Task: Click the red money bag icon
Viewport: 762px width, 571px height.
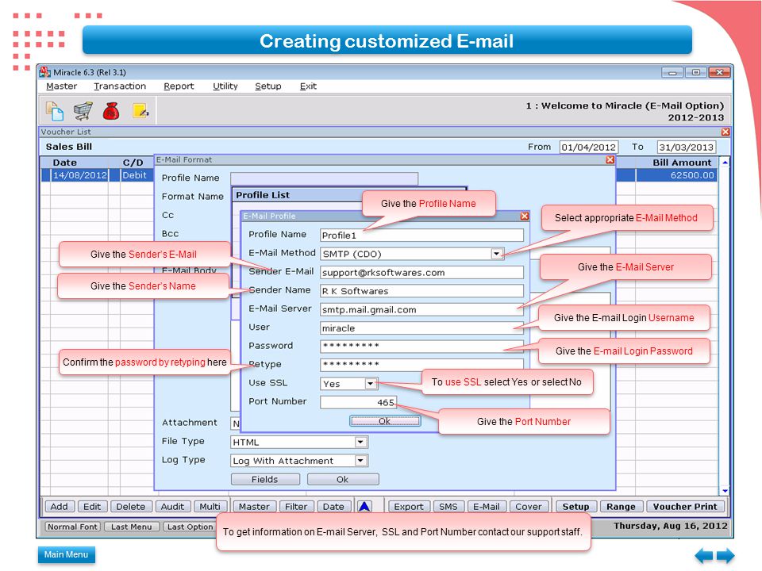Action: click(111, 111)
